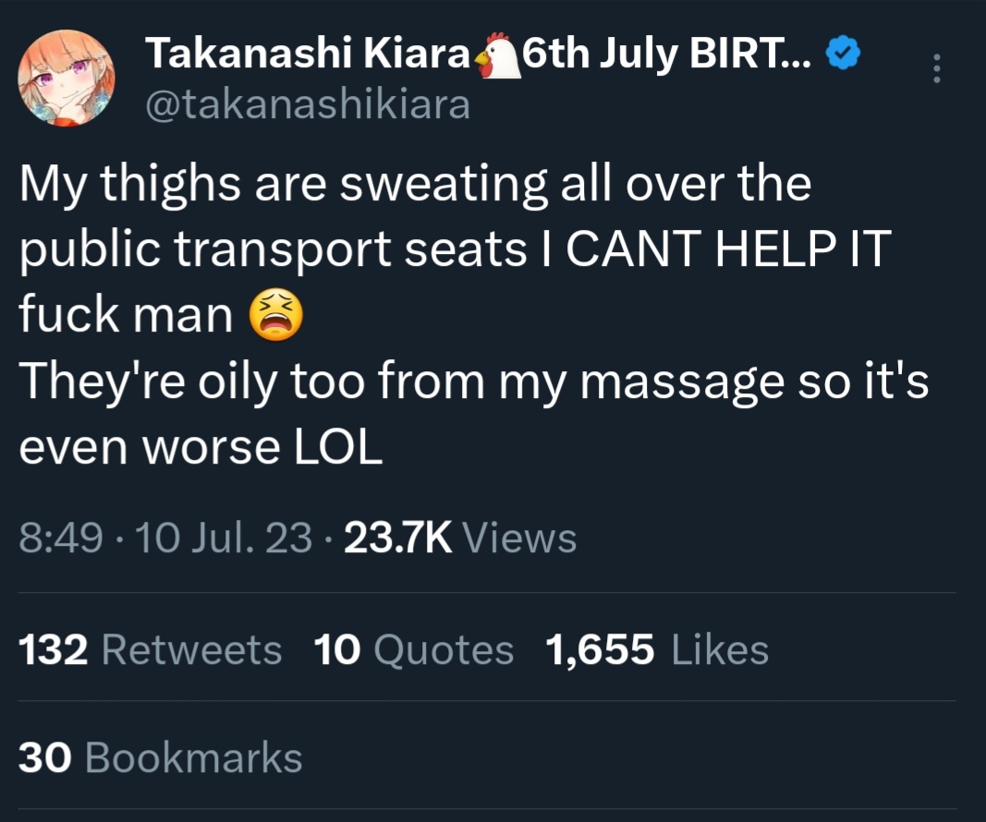Open the Takanashi Kiara display name

click(x=308, y=53)
